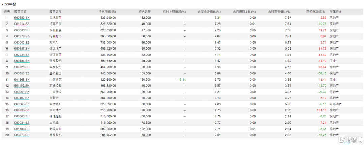Open stock code link 001979.SZ

click(22, 36)
